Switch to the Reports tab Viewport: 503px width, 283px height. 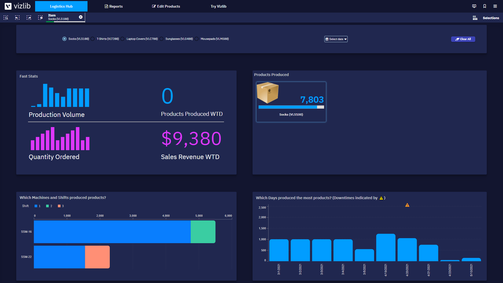click(113, 6)
